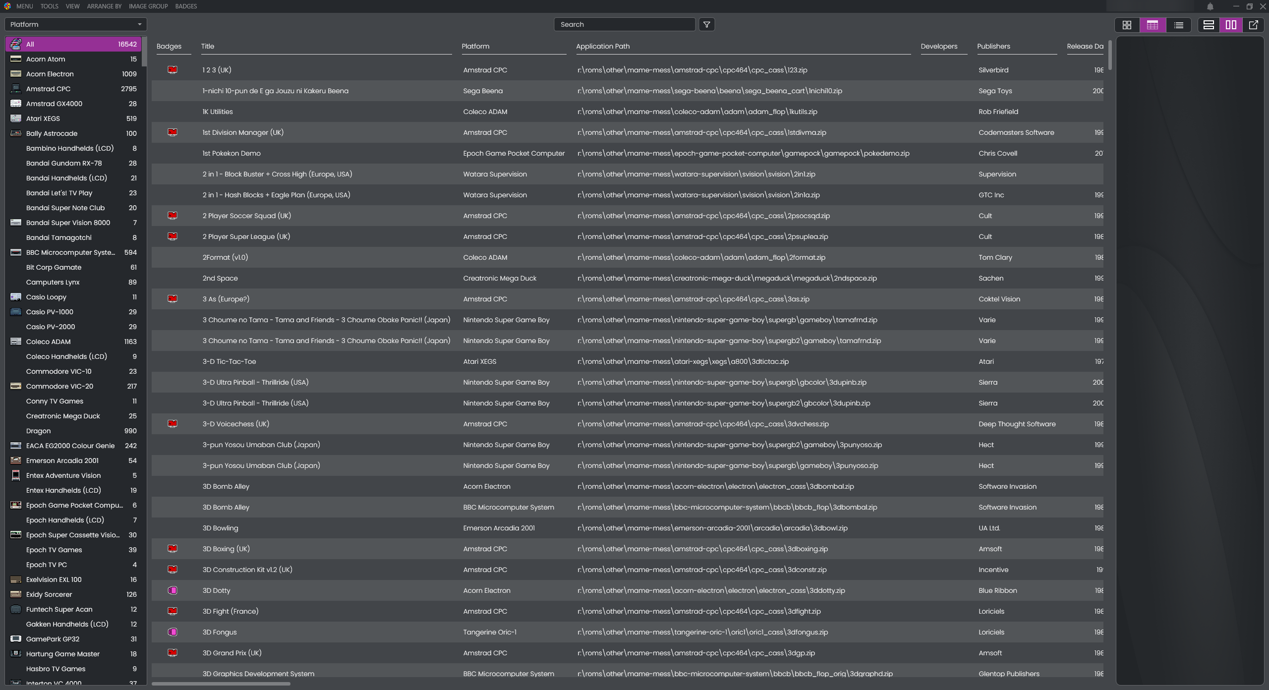The width and height of the screenshot is (1269, 690).
Task: Switch to grid box view
Action: coord(1127,25)
